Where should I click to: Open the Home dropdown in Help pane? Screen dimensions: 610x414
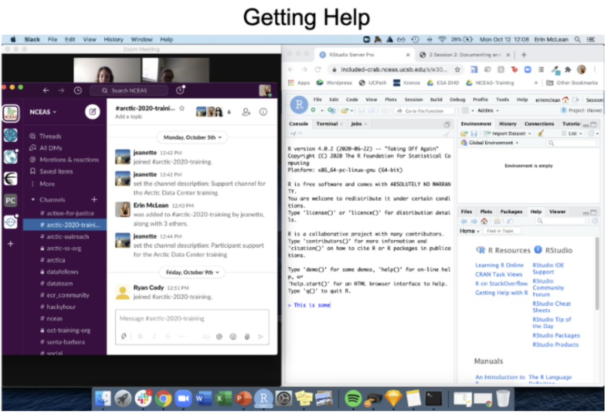(469, 231)
